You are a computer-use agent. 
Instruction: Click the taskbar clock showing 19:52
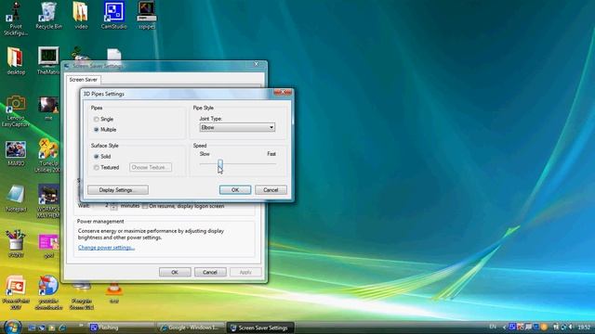pyautogui.click(x=584, y=328)
